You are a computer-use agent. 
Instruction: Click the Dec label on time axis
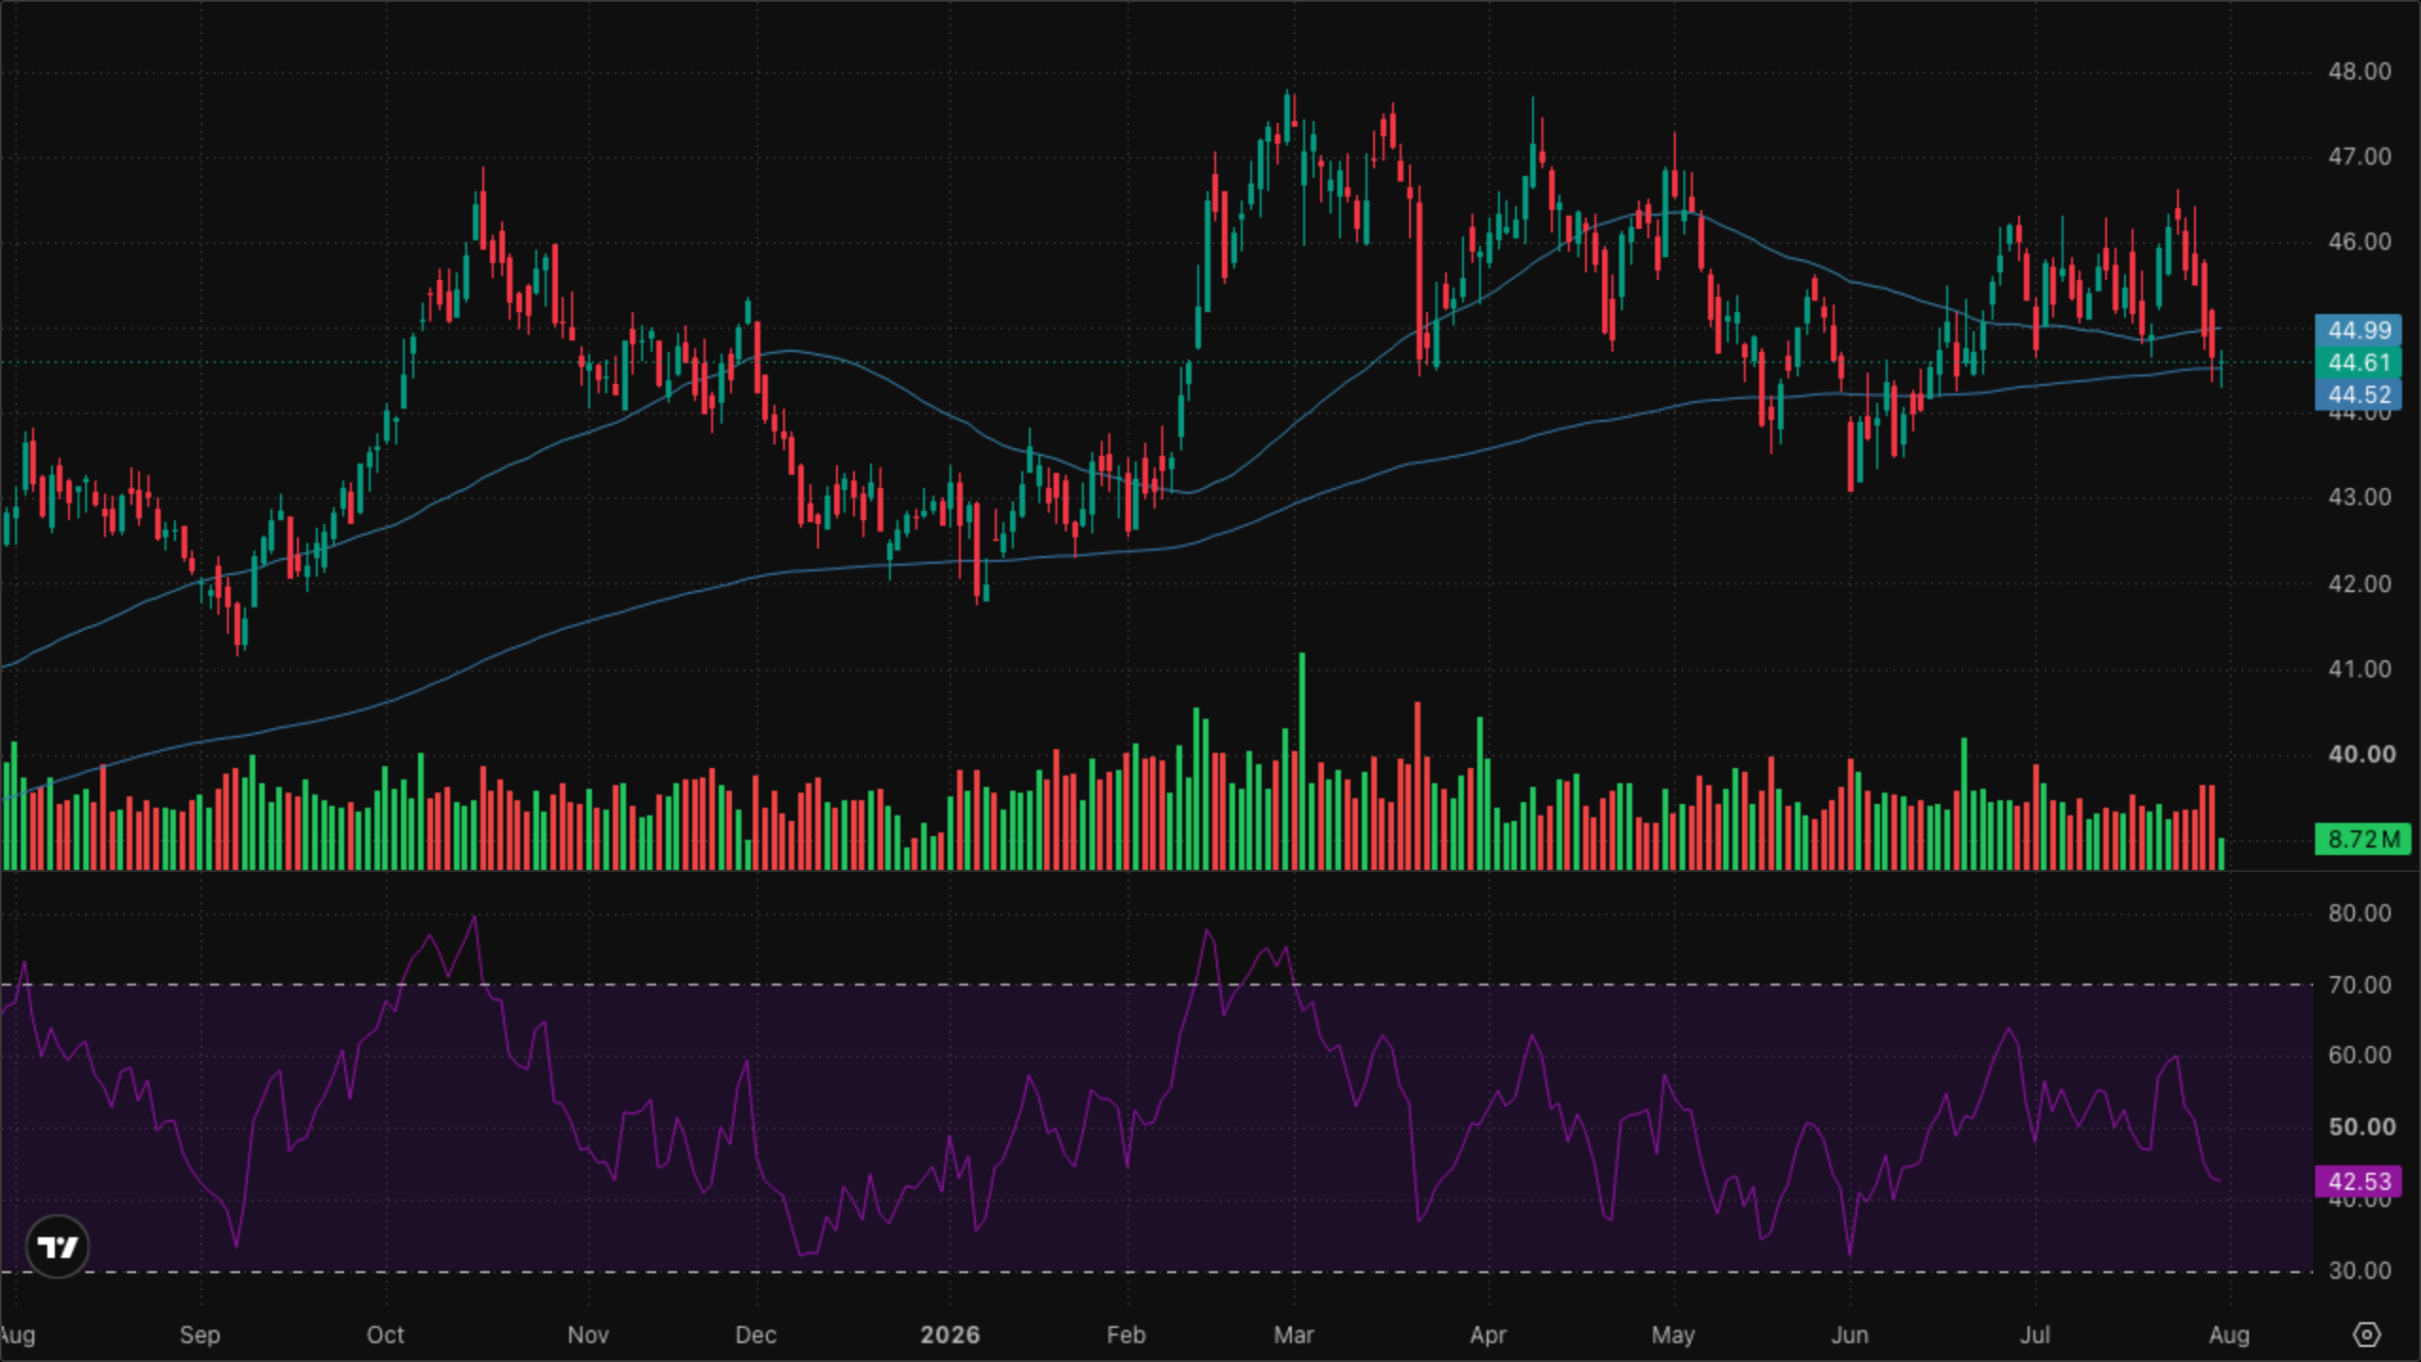pos(756,1335)
